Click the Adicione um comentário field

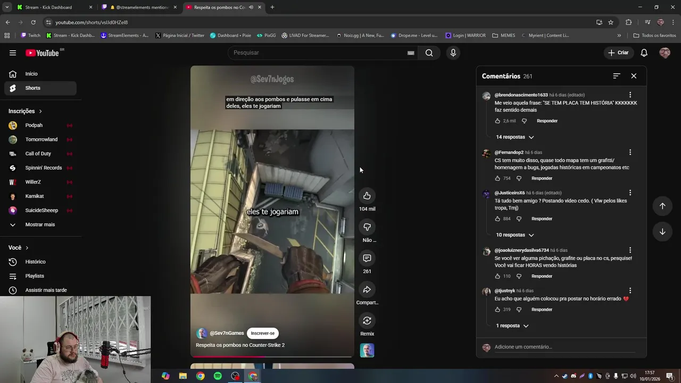click(565, 347)
